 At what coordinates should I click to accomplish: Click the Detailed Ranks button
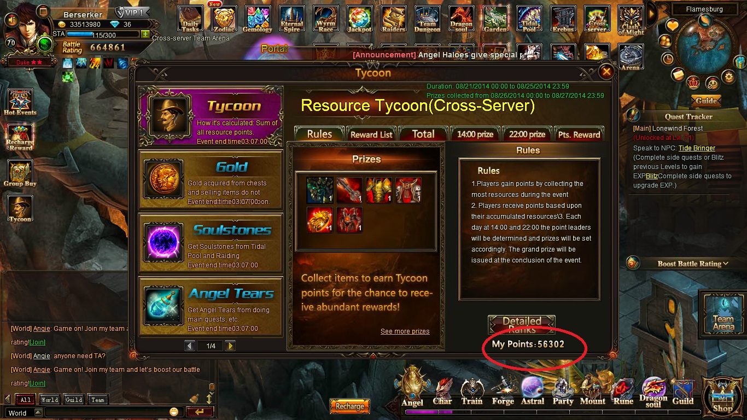pyautogui.click(x=522, y=325)
